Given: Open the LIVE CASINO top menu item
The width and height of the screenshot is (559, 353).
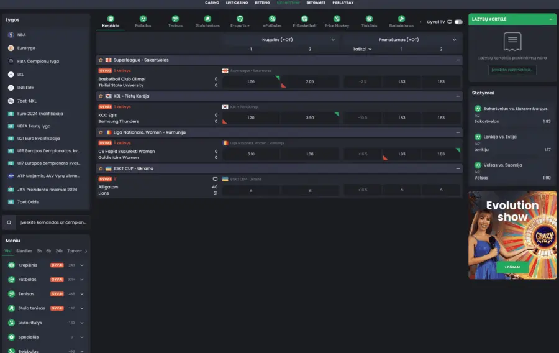Looking at the screenshot, I should coord(237,2).
